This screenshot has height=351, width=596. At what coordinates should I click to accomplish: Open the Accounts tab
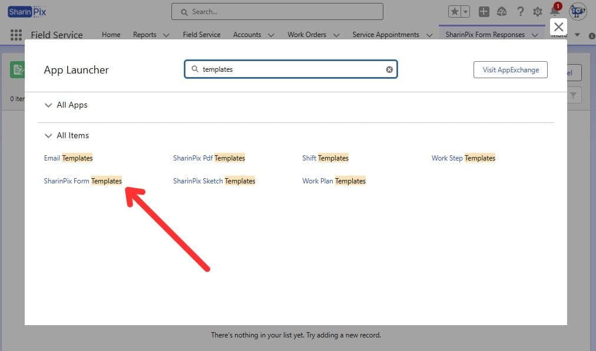[x=247, y=35]
